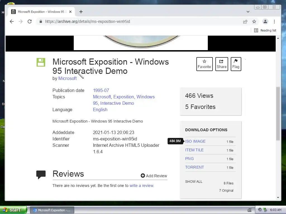Open a new tab with plus button
Image resolution: width=286 pixels, height=214 pixels.
[81, 12]
